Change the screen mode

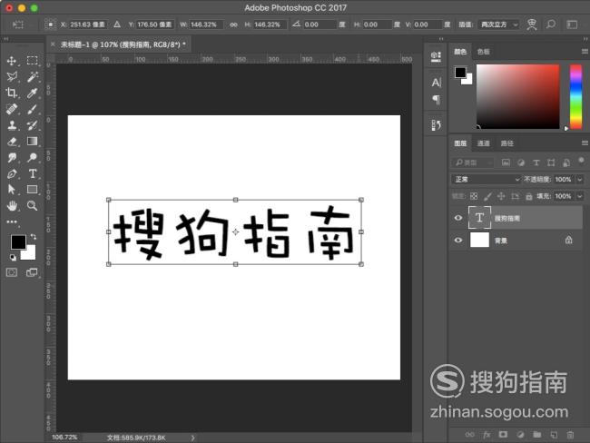click(x=32, y=272)
